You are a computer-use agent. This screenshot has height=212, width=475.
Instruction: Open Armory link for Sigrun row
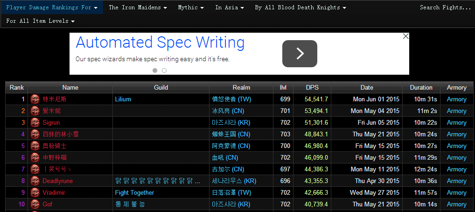pos(456,122)
